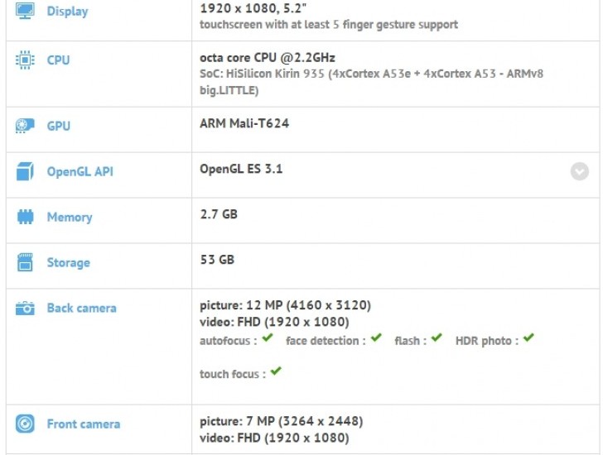Click the flash green checkmark
Screen dimensions: 603x455
click(437, 338)
